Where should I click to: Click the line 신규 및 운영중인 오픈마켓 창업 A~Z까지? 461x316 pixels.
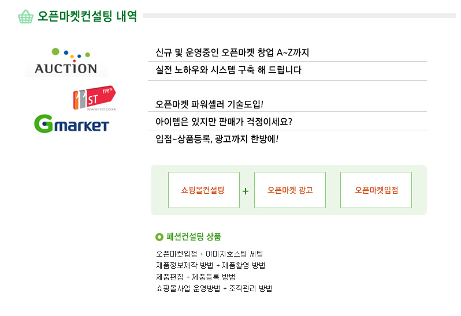pos(232,52)
